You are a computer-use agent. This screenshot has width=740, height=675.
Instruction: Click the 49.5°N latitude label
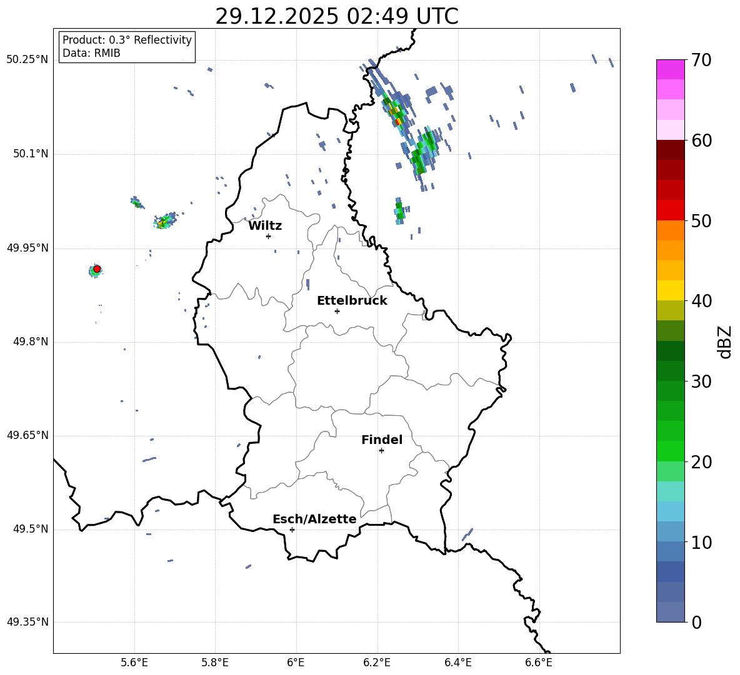[x=30, y=529]
